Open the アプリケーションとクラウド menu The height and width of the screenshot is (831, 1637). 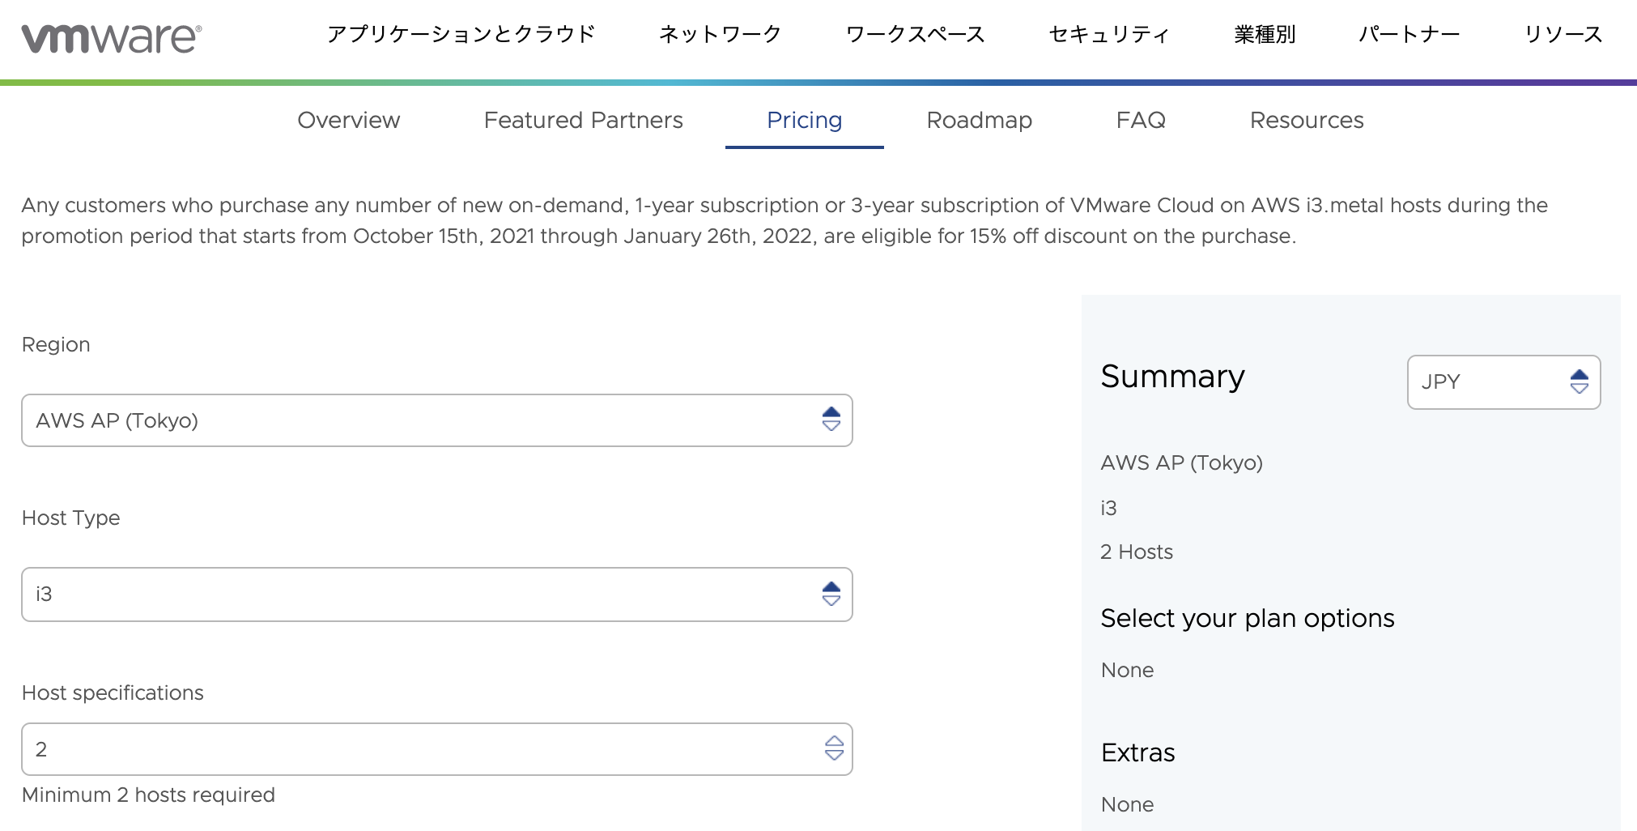(x=461, y=34)
